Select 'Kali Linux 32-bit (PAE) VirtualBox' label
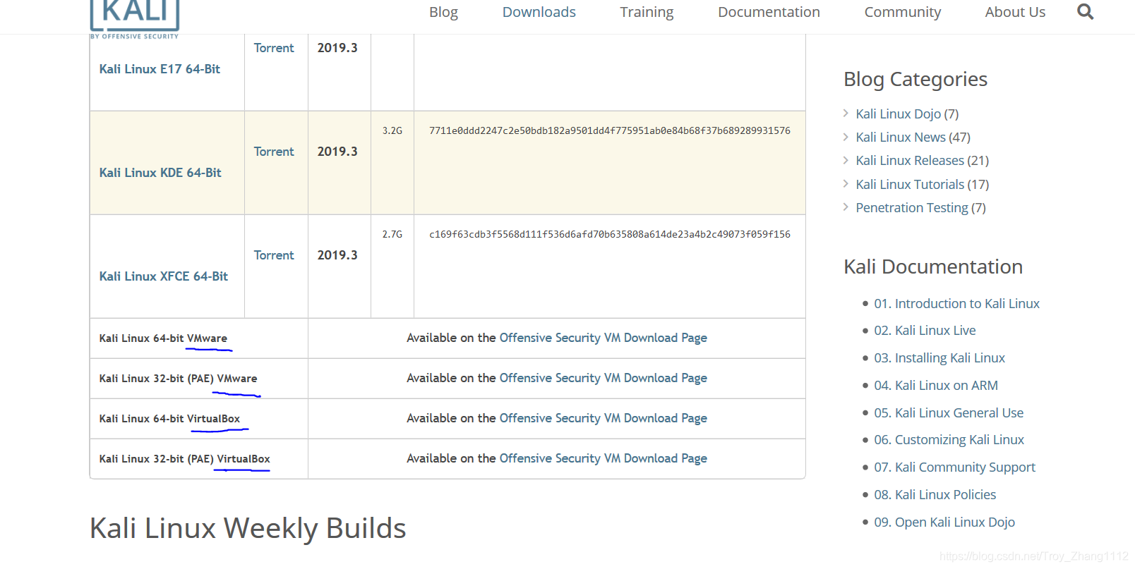1135x569 pixels. click(184, 459)
